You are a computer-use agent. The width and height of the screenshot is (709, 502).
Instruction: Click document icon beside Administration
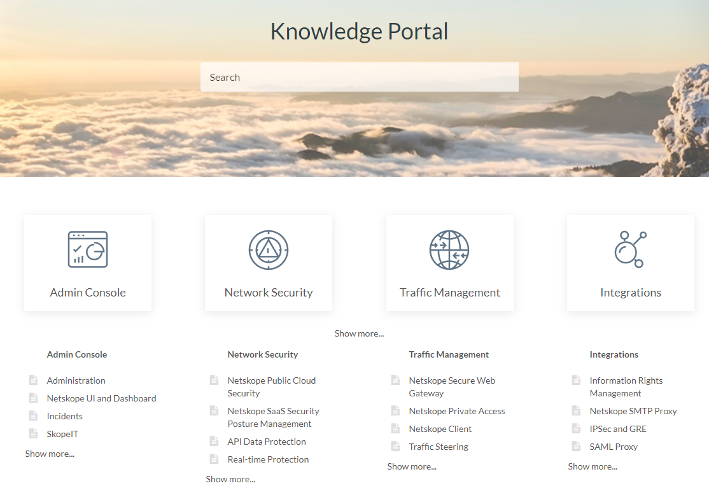34,380
